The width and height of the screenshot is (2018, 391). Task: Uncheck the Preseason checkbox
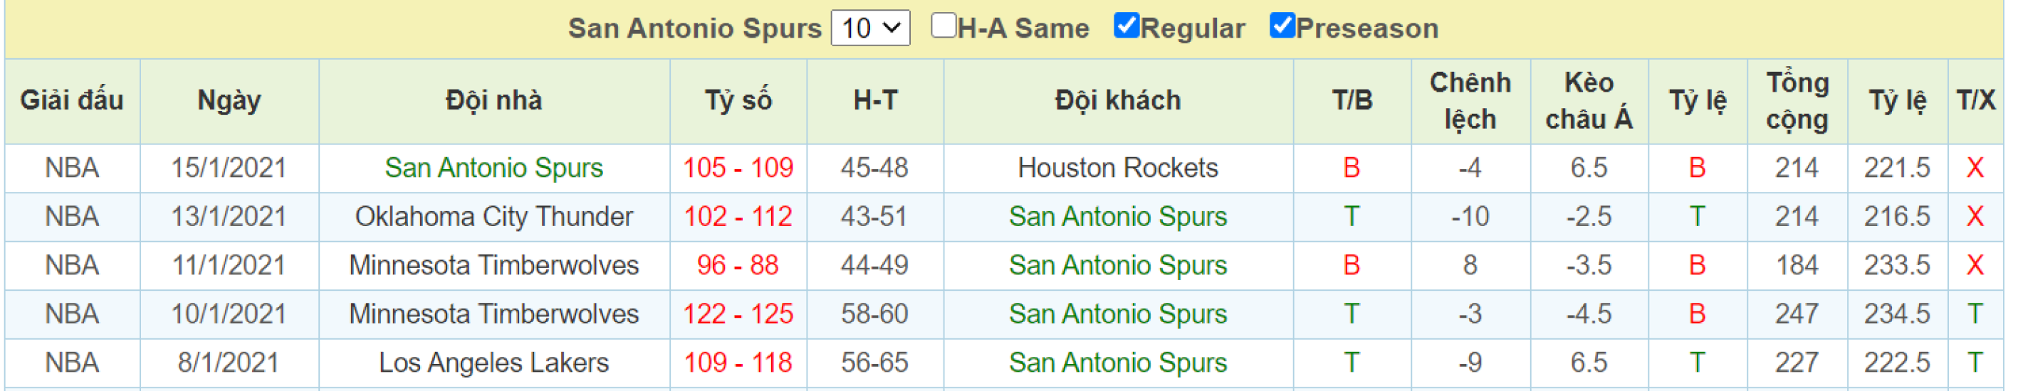pyautogui.click(x=1282, y=25)
